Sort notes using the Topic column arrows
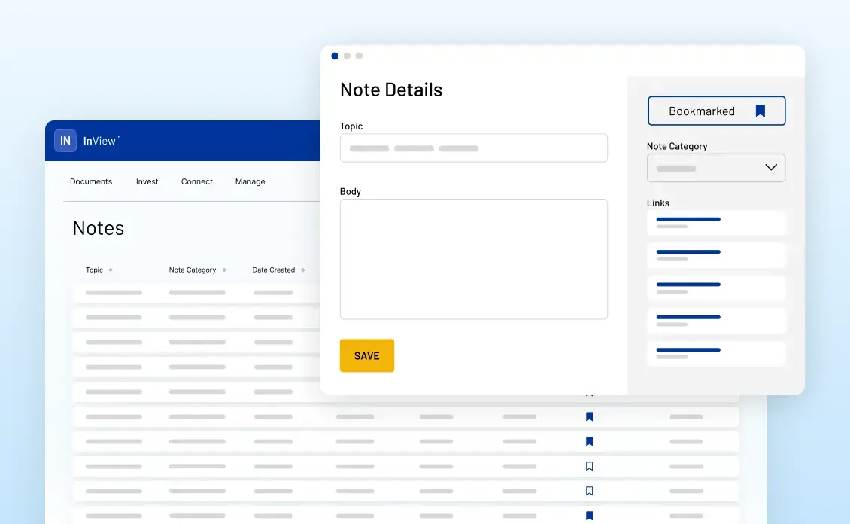Image resolution: width=850 pixels, height=524 pixels. 111,270
